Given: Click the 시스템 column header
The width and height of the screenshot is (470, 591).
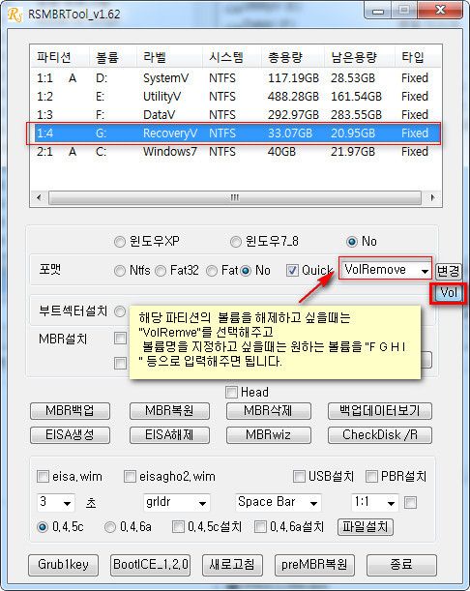Looking at the screenshot, I should coord(232,57).
